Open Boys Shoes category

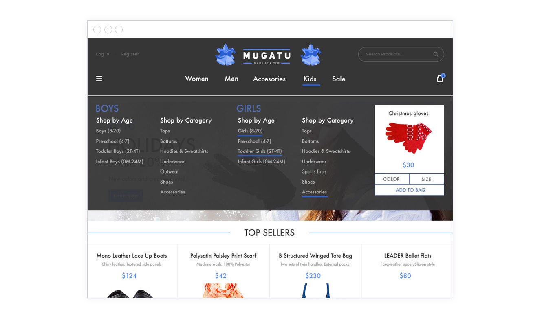point(167,182)
